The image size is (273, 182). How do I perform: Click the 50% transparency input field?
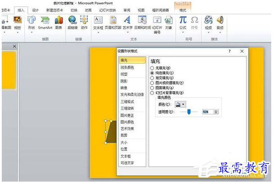[x=208, y=112]
